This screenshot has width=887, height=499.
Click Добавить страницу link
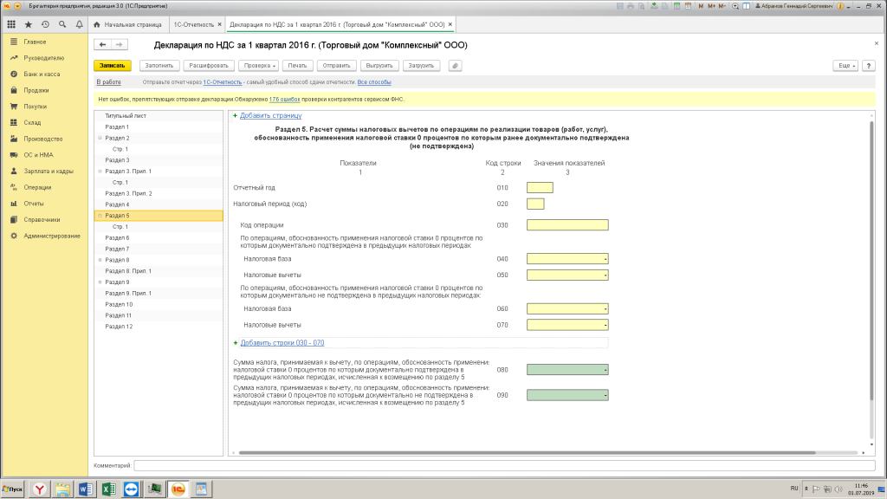point(270,115)
